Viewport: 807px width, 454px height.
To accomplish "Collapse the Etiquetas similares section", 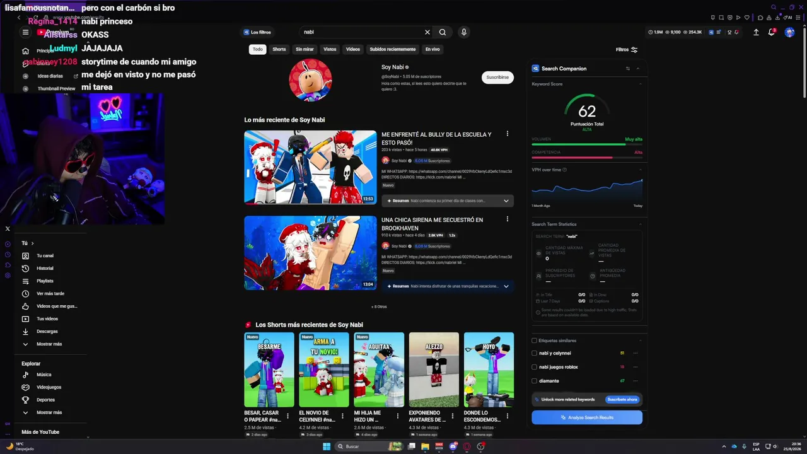I will (x=641, y=340).
